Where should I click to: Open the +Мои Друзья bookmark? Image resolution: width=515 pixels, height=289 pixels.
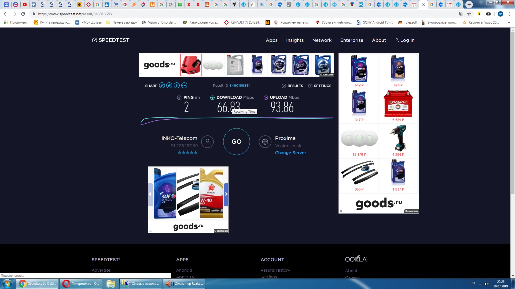[88, 22]
